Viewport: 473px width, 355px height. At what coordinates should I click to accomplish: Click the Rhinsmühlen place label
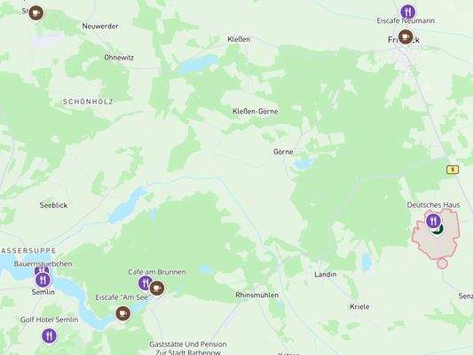tap(257, 295)
